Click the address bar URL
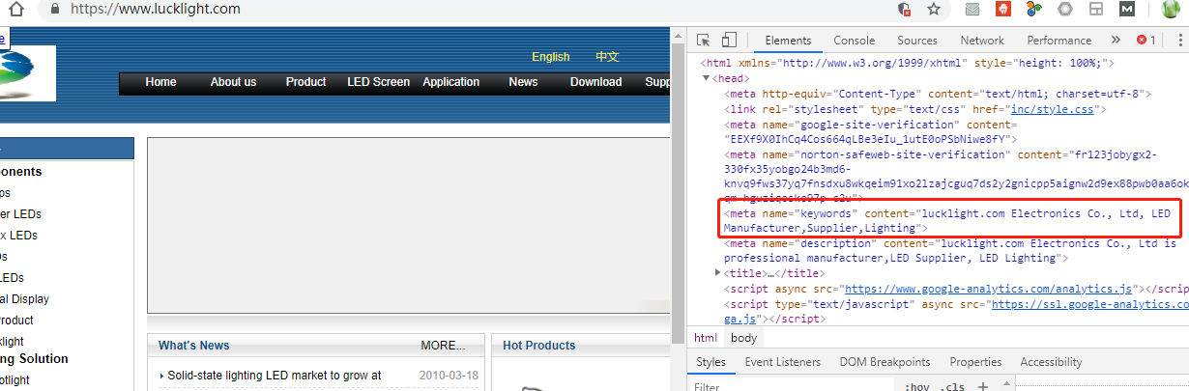 click(x=156, y=9)
